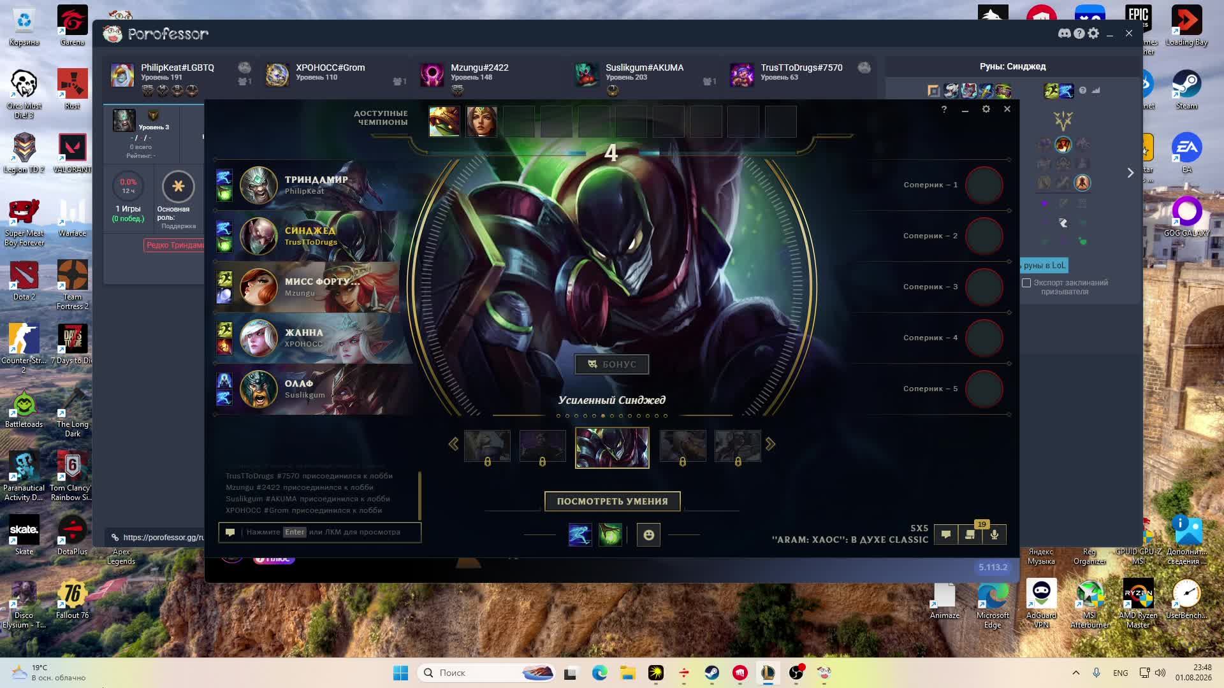Viewport: 1224px width, 688px height.
Task: Toggle voice microphone button in client
Action: (x=994, y=534)
